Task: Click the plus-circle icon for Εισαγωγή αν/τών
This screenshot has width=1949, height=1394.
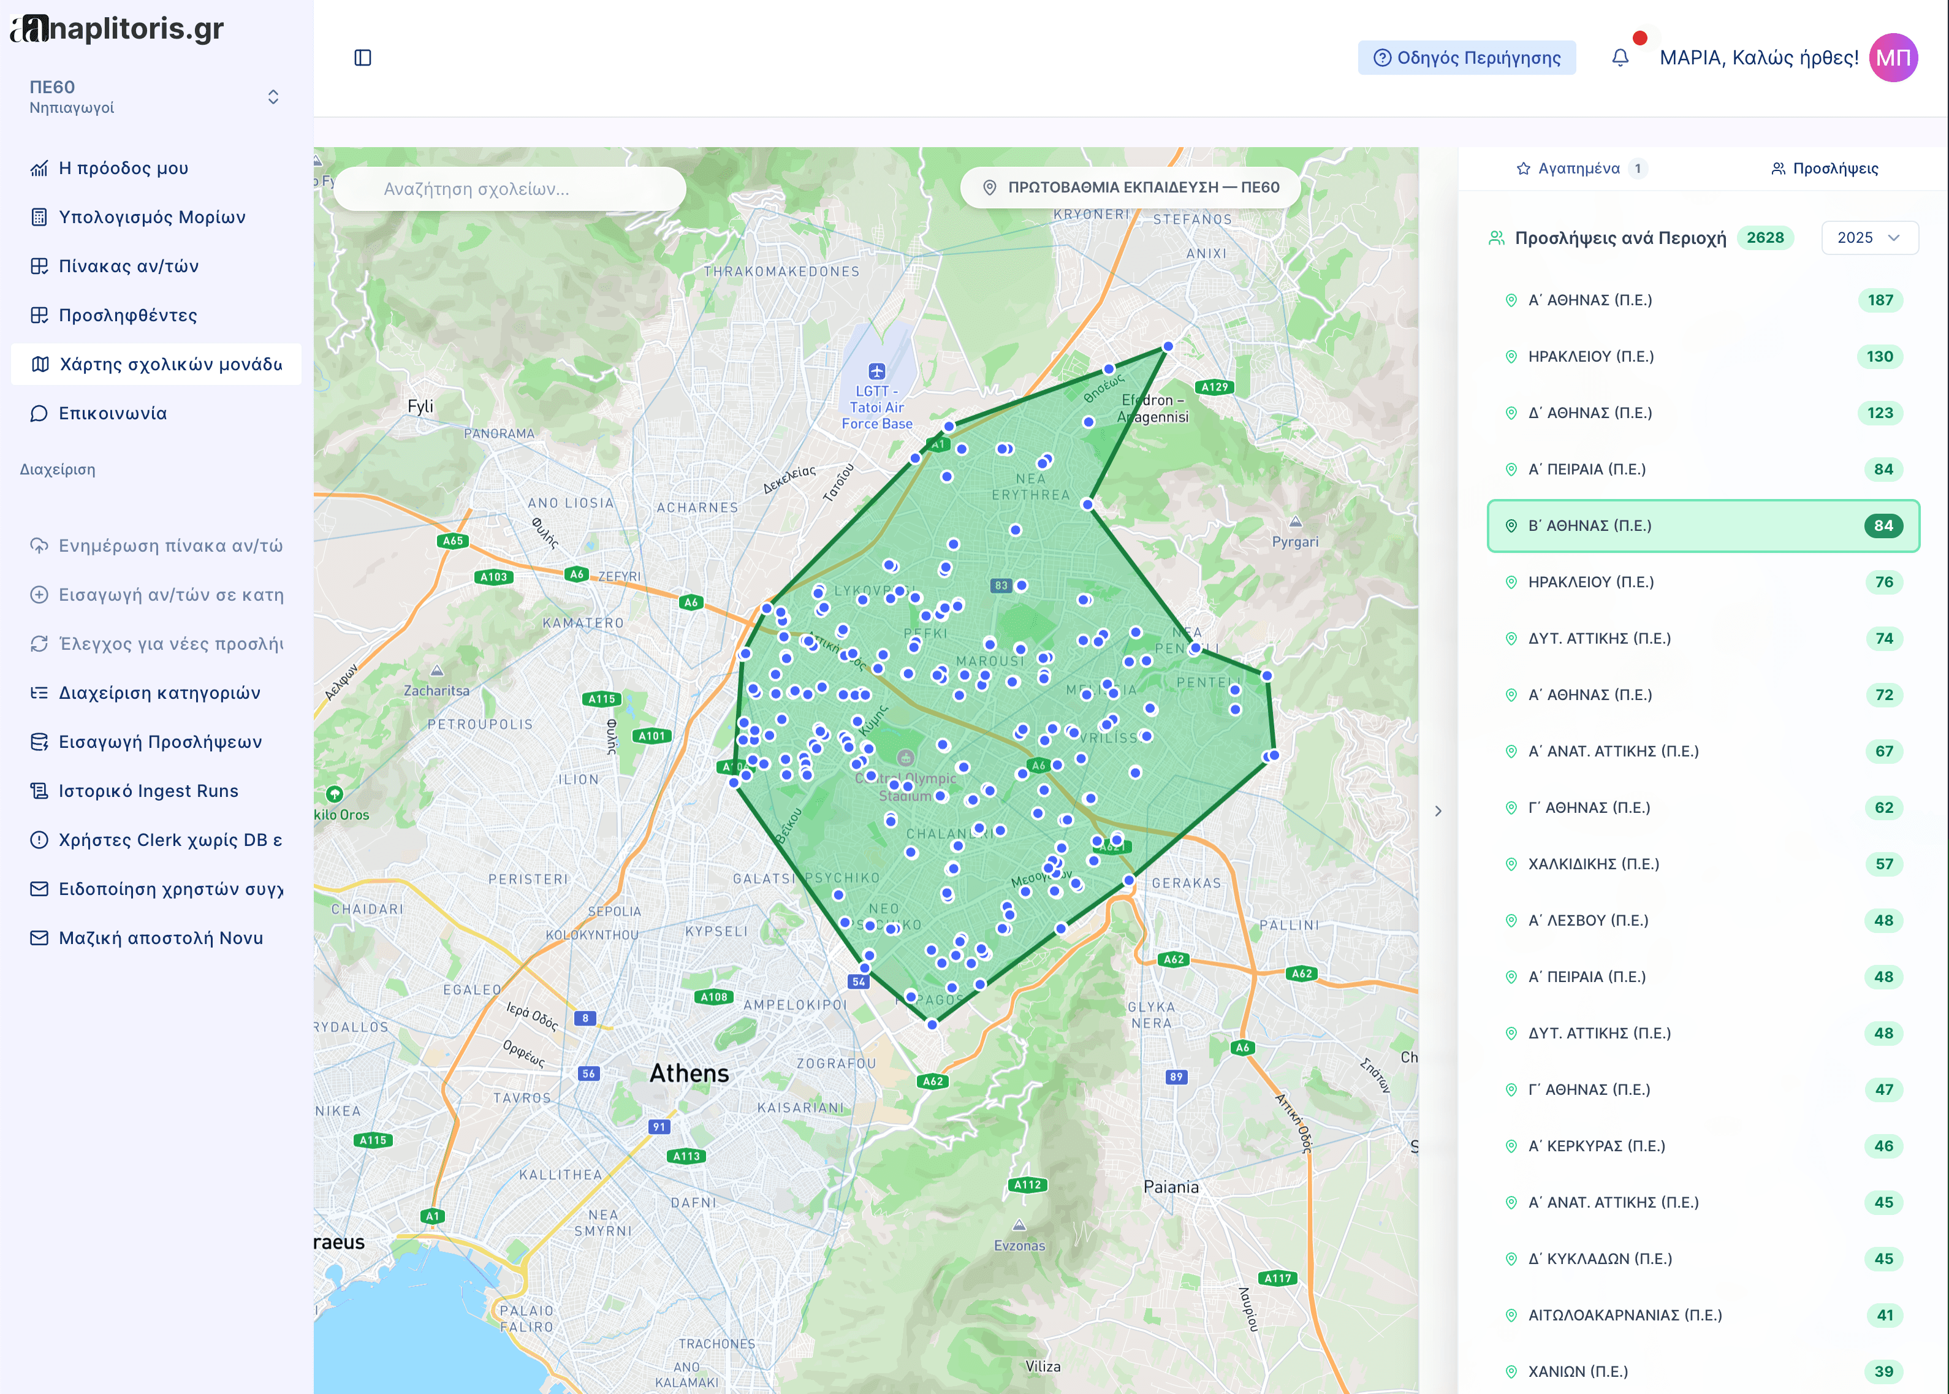Action: tap(39, 595)
